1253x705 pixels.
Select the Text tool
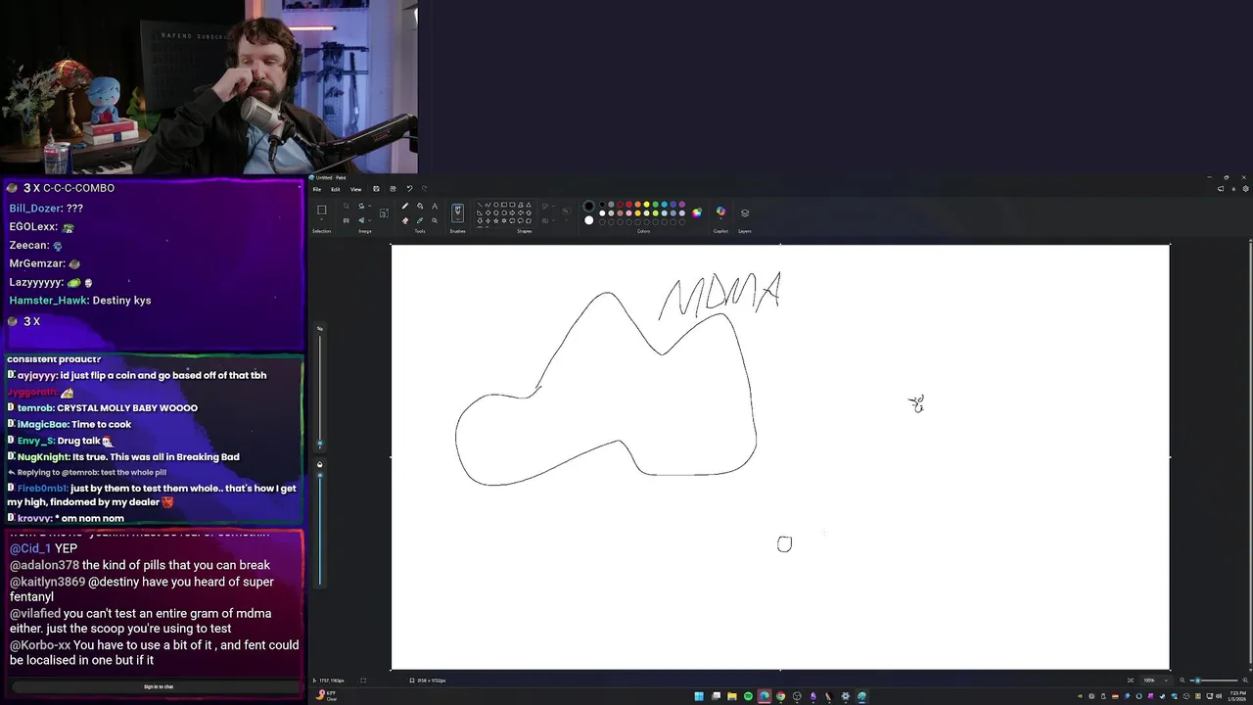click(435, 206)
